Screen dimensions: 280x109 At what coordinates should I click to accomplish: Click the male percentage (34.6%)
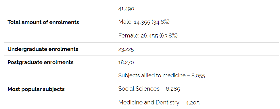coord(160,22)
